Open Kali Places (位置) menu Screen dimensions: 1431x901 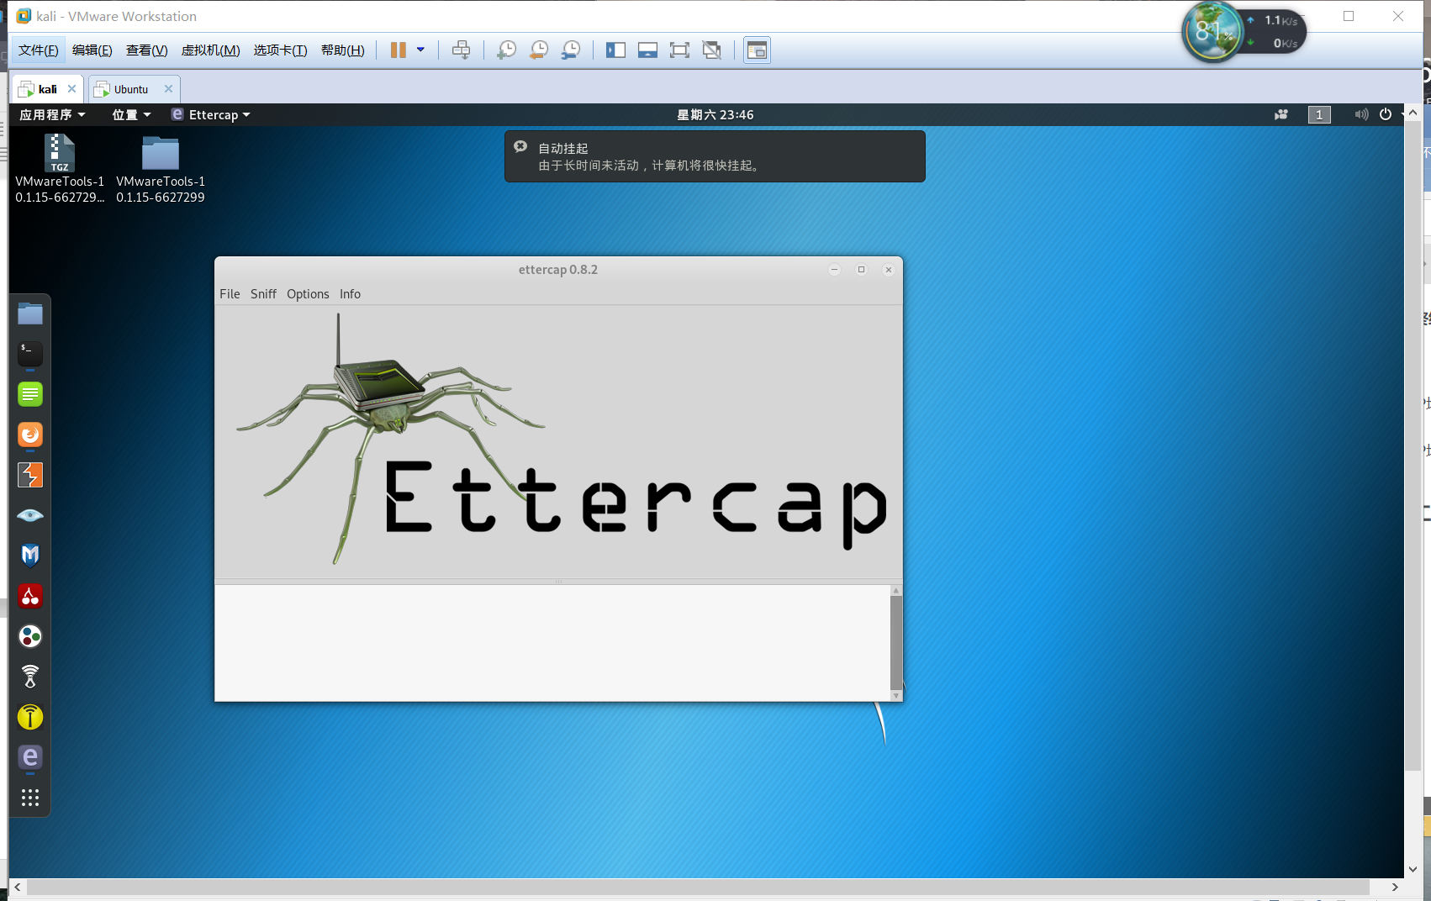tap(131, 114)
